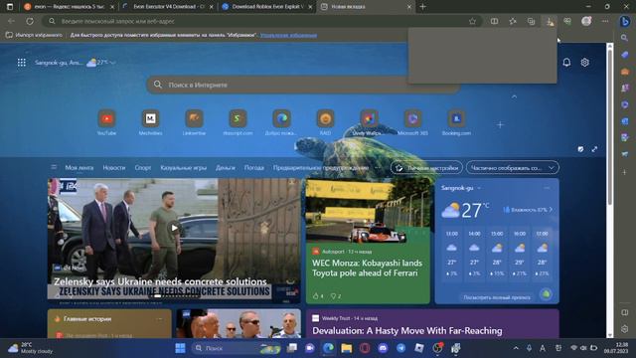
Task: Switch to the Download Roblox Evon Exploit tab
Action: (267, 7)
